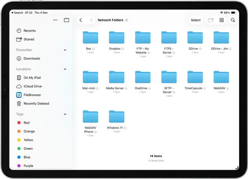The height and width of the screenshot is (179, 248).
Task: Open the Dropbox folder
Action: [x=116, y=38]
